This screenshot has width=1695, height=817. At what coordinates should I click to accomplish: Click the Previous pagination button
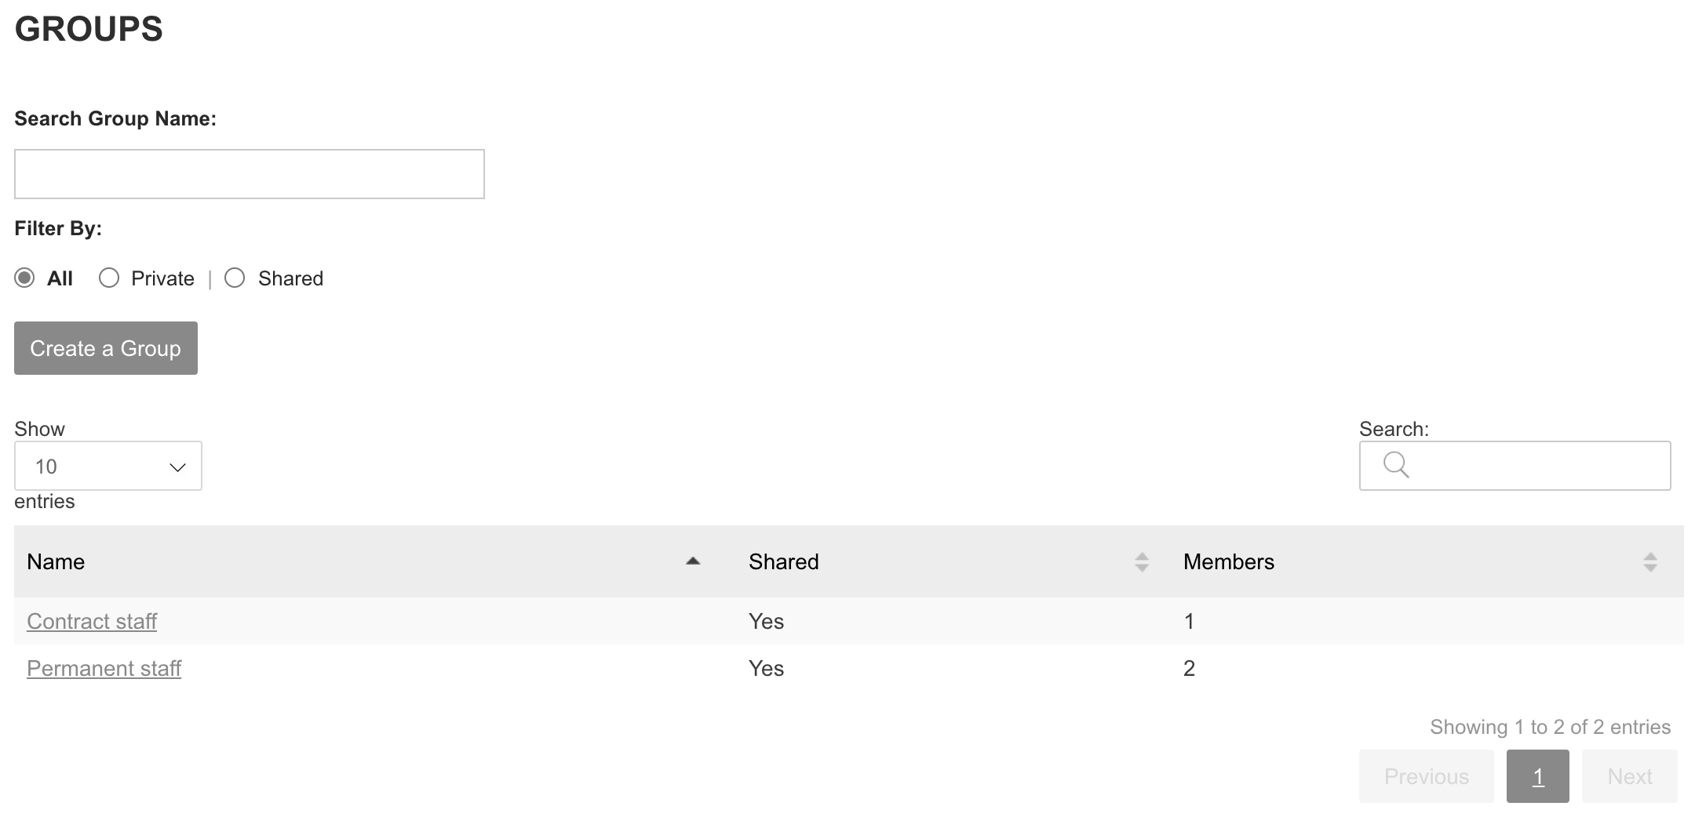point(1426,776)
